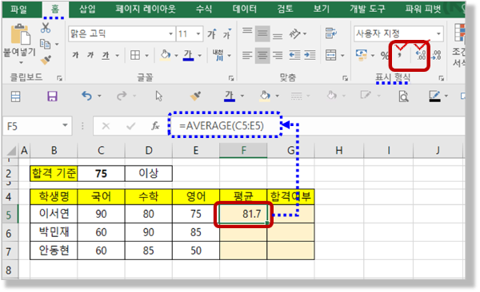This screenshot has width=480, height=292.
Task: Toggle left horizontal alignment
Action: tap(247, 55)
